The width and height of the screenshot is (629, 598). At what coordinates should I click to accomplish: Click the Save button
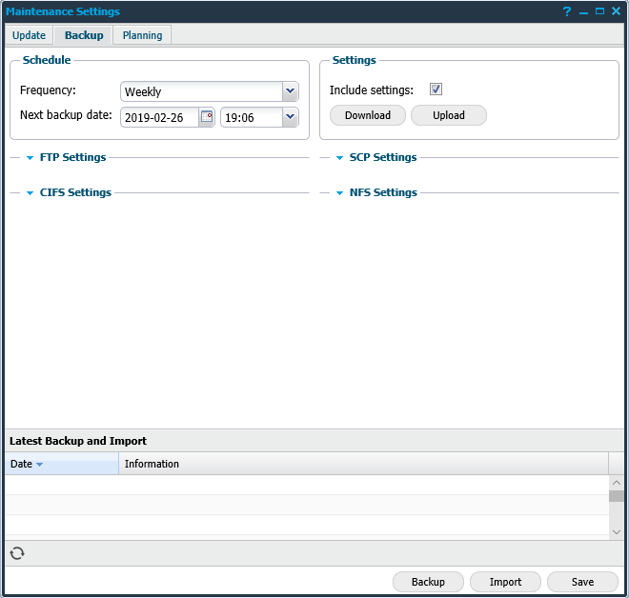582,582
